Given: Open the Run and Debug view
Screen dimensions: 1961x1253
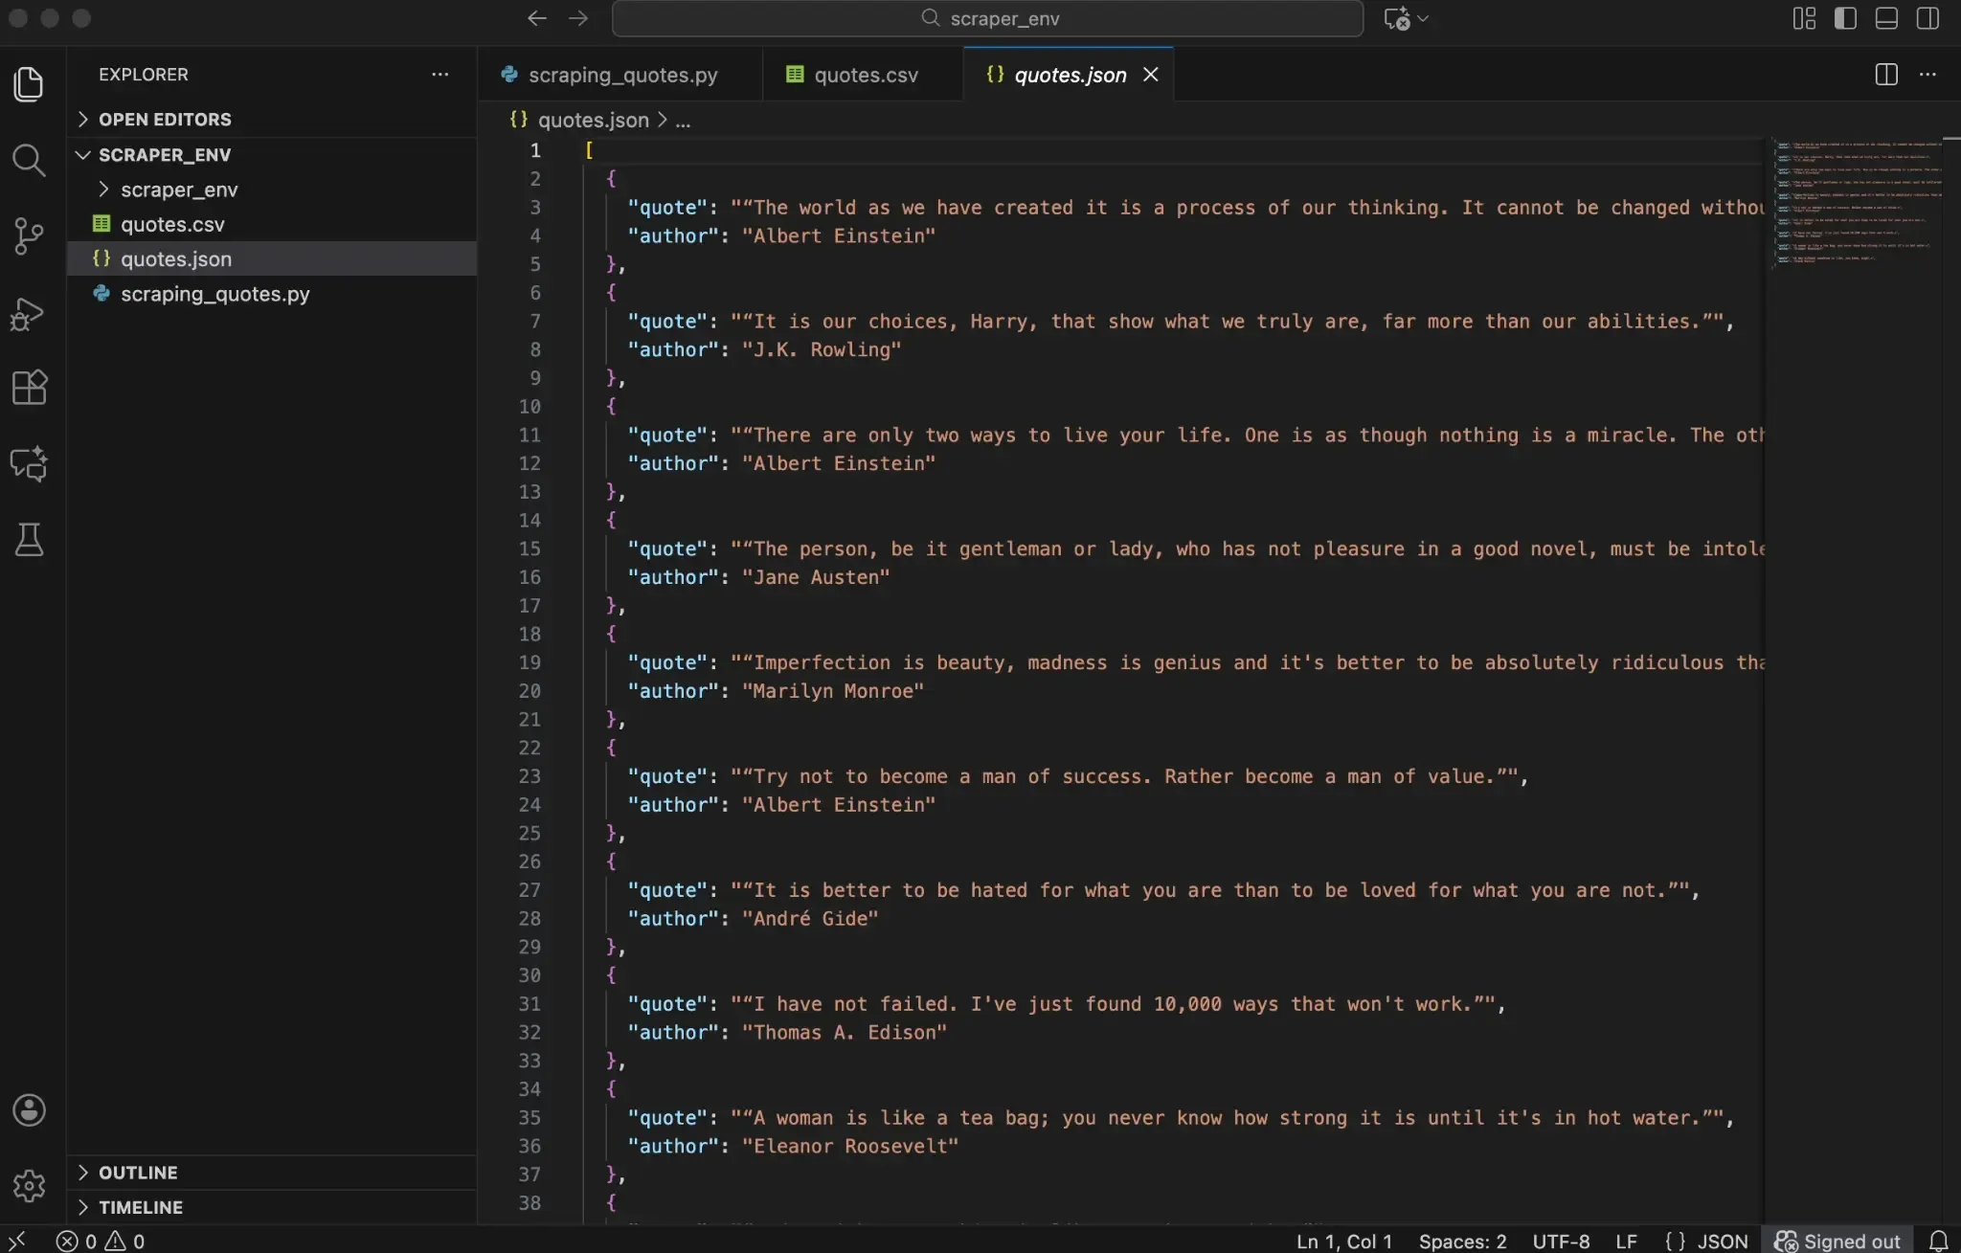Looking at the screenshot, I should pos(29,312).
